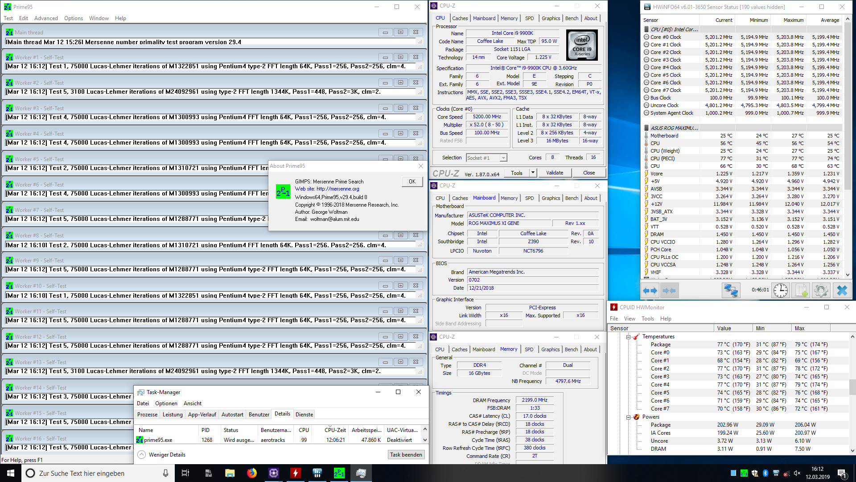This screenshot has width=856, height=482.
Task: Switch to Leistung tab in Task-Manager
Action: [x=173, y=415]
